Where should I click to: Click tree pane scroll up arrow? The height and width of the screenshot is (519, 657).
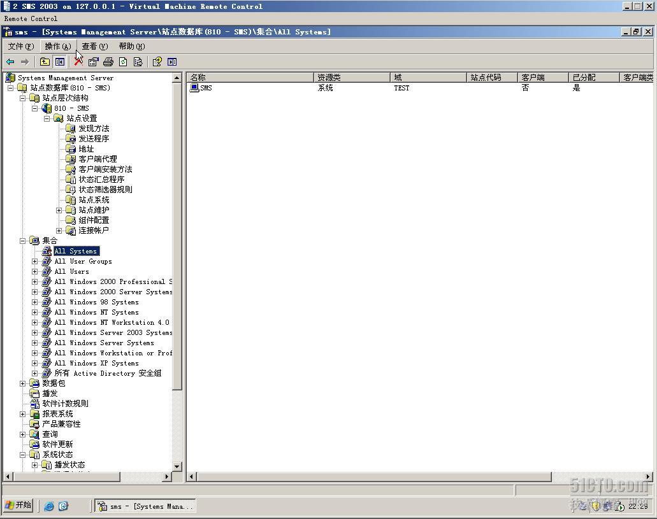pos(177,78)
